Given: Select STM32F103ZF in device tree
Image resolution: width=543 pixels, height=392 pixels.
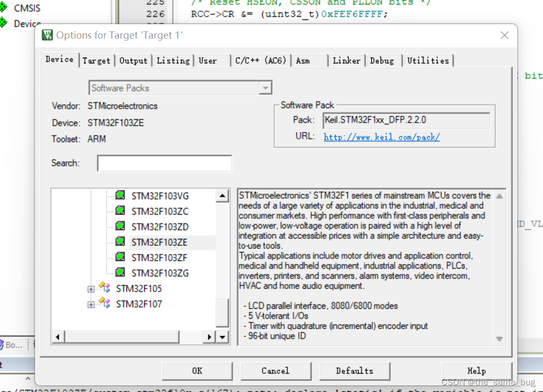Looking at the screenshot, I should tap(159, 258).
